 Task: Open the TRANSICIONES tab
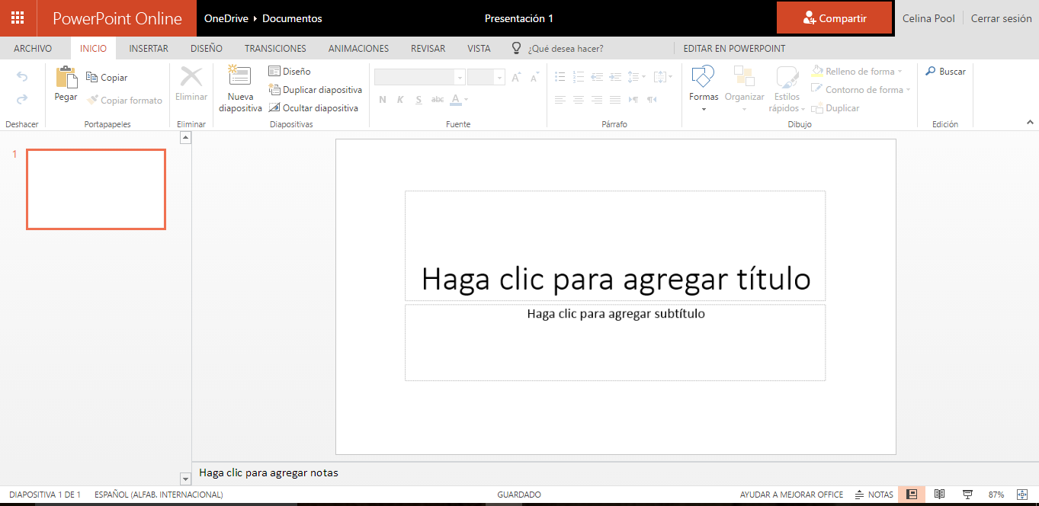click(x=275, y=48)
